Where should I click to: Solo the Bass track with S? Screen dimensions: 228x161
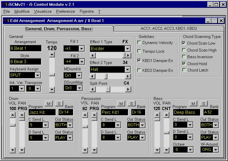tap(203, 103)
